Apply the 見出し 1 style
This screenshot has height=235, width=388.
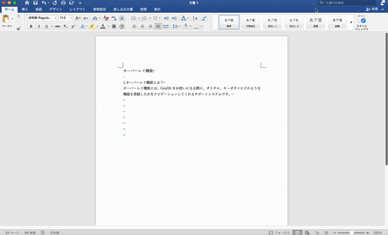(x=272, y=22)
